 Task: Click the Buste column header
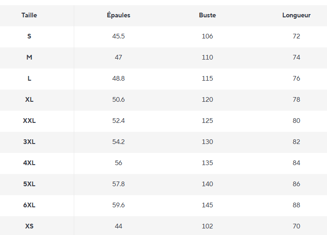(207, 15)
